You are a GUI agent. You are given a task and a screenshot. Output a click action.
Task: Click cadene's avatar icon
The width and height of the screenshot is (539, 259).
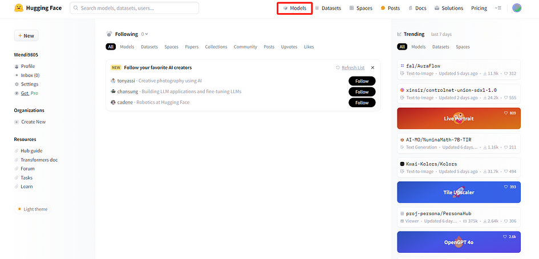point(113,103)
